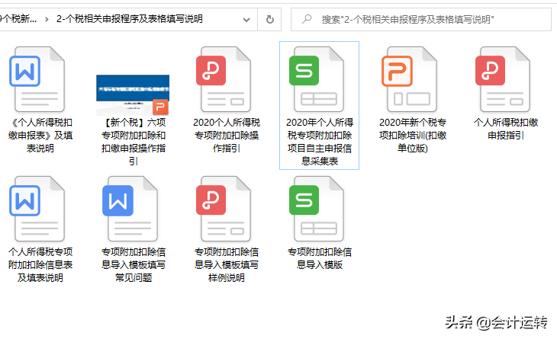557x339 pixels.
Task: Expand address bar history dropdown
Action: 246,20
